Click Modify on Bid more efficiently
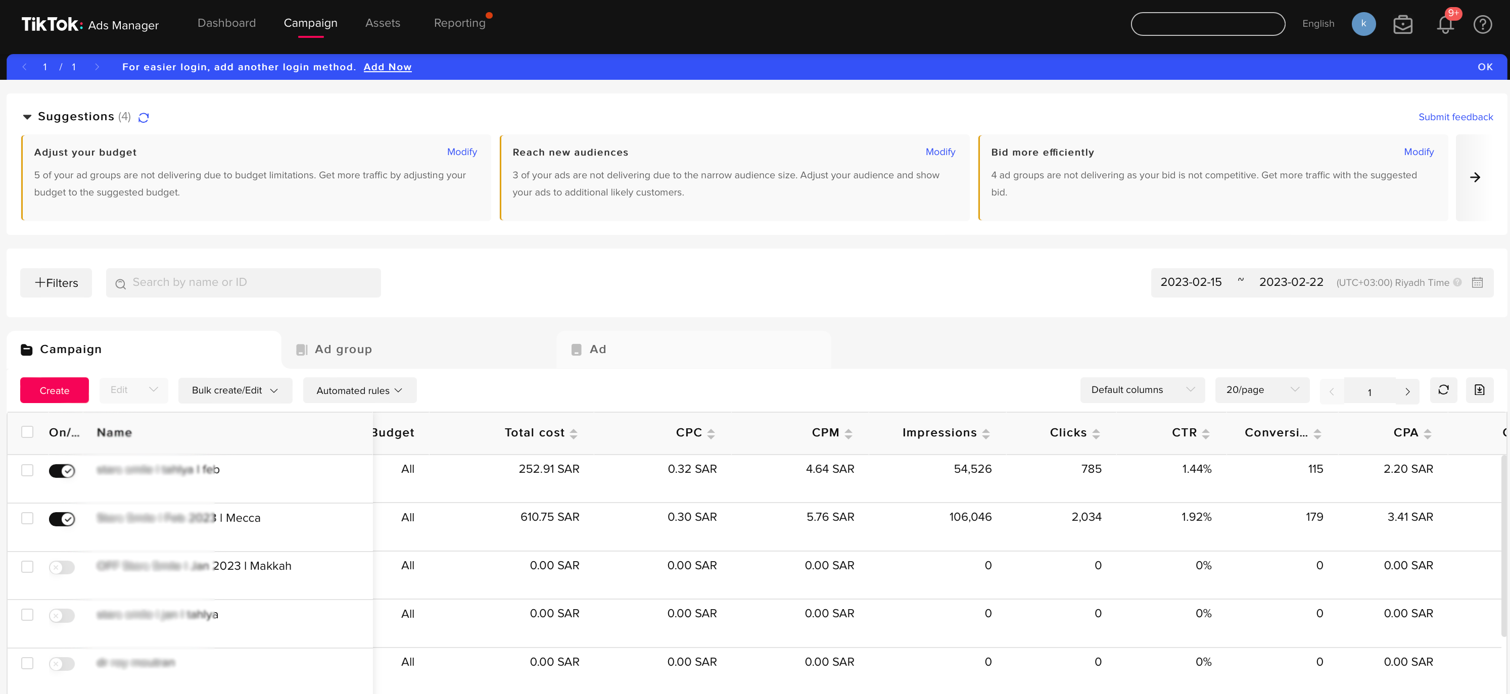The height and width of the screenshot is (694, 1510). pos(1419,152)
